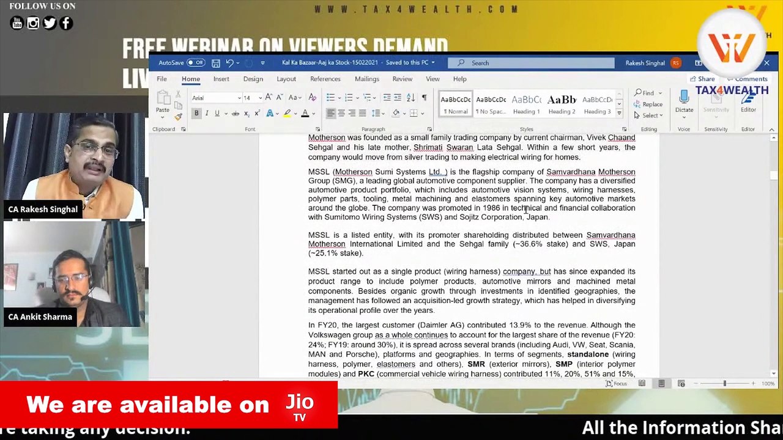Save the document with the floppy disk icon
Viewport: 783px width, 440px height.
tap(216, 63)
